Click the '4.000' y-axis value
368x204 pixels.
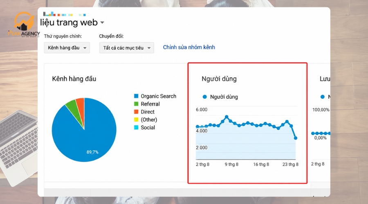point(202,131)
